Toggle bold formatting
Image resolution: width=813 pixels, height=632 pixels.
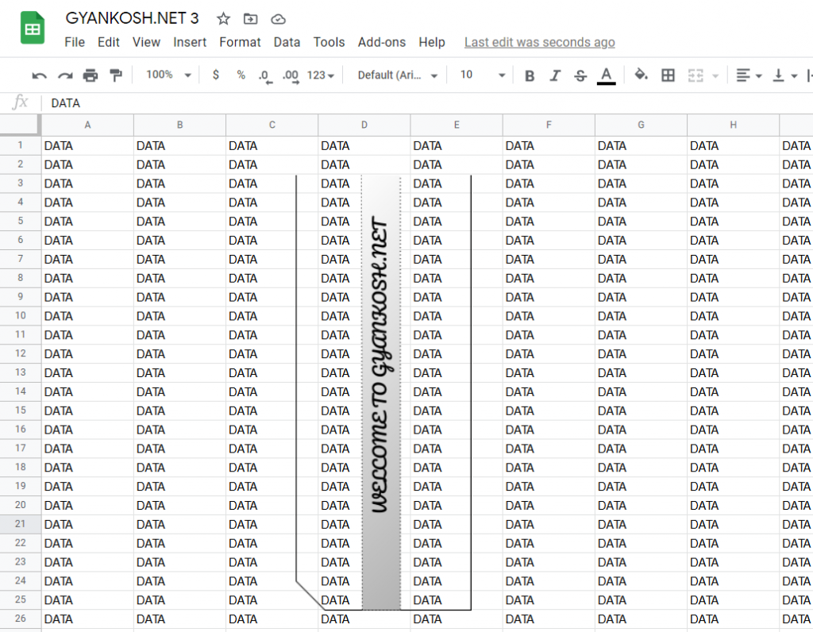530,75
